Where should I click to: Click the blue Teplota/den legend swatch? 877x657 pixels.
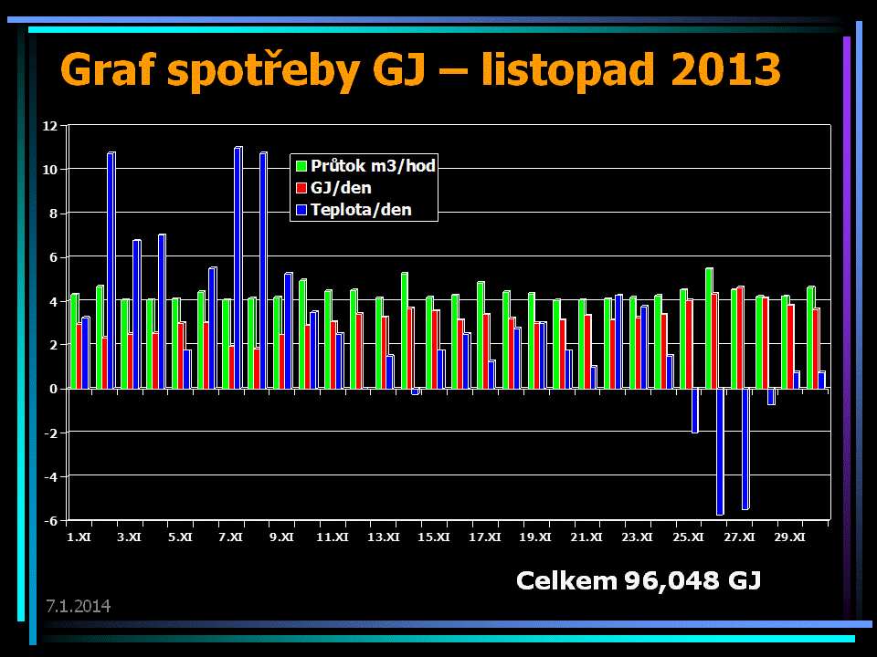[301, 210]
